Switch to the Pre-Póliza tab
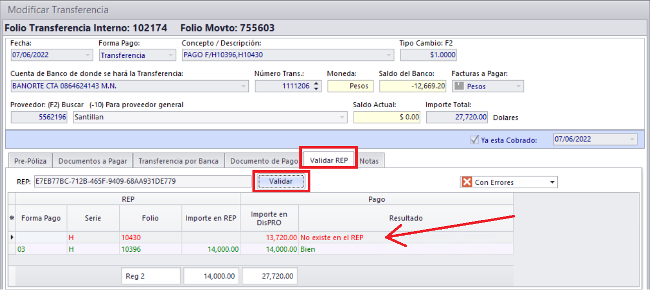The height and width of the screenshot is (291, 650). coord(30,161)
